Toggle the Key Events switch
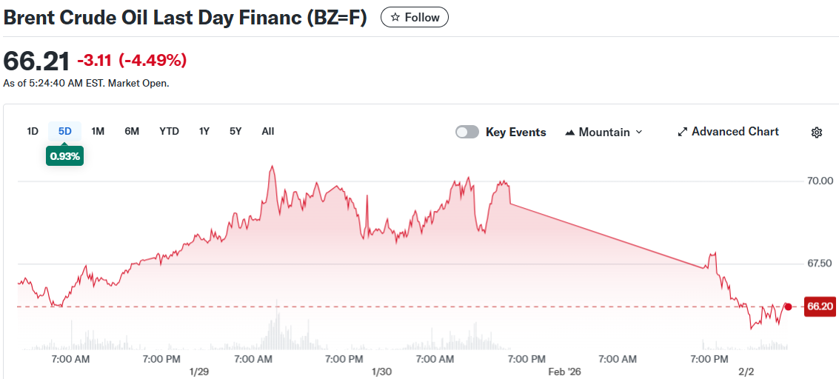 [467, 132]
